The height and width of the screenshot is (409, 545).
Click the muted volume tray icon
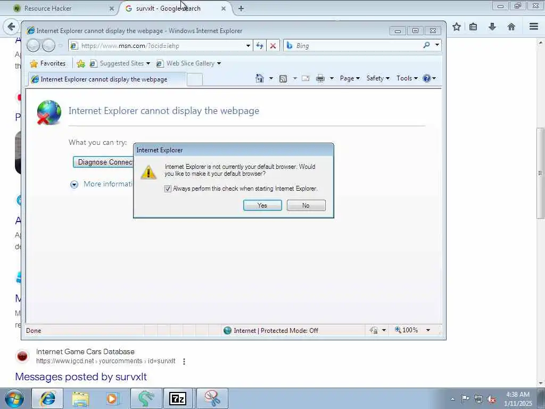click(x=491, y=399)
